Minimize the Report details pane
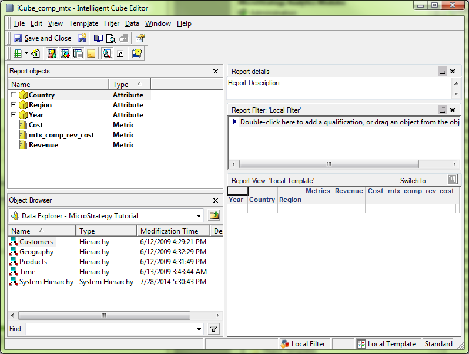This screenshot has width=469, height=354. pos(442,71)
